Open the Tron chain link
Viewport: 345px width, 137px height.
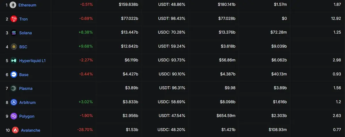pos(24,19)
